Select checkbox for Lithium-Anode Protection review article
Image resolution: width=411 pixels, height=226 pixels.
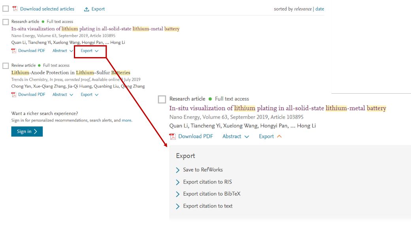(6, 66)
